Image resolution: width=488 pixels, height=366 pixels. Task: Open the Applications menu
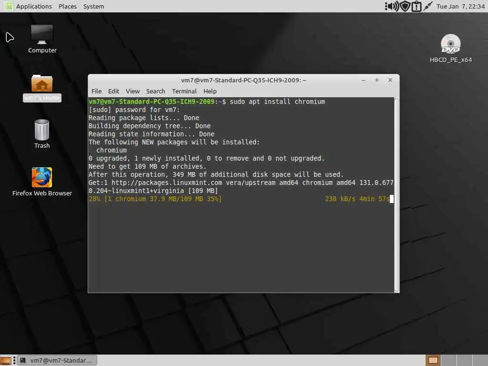pos(34,6)
